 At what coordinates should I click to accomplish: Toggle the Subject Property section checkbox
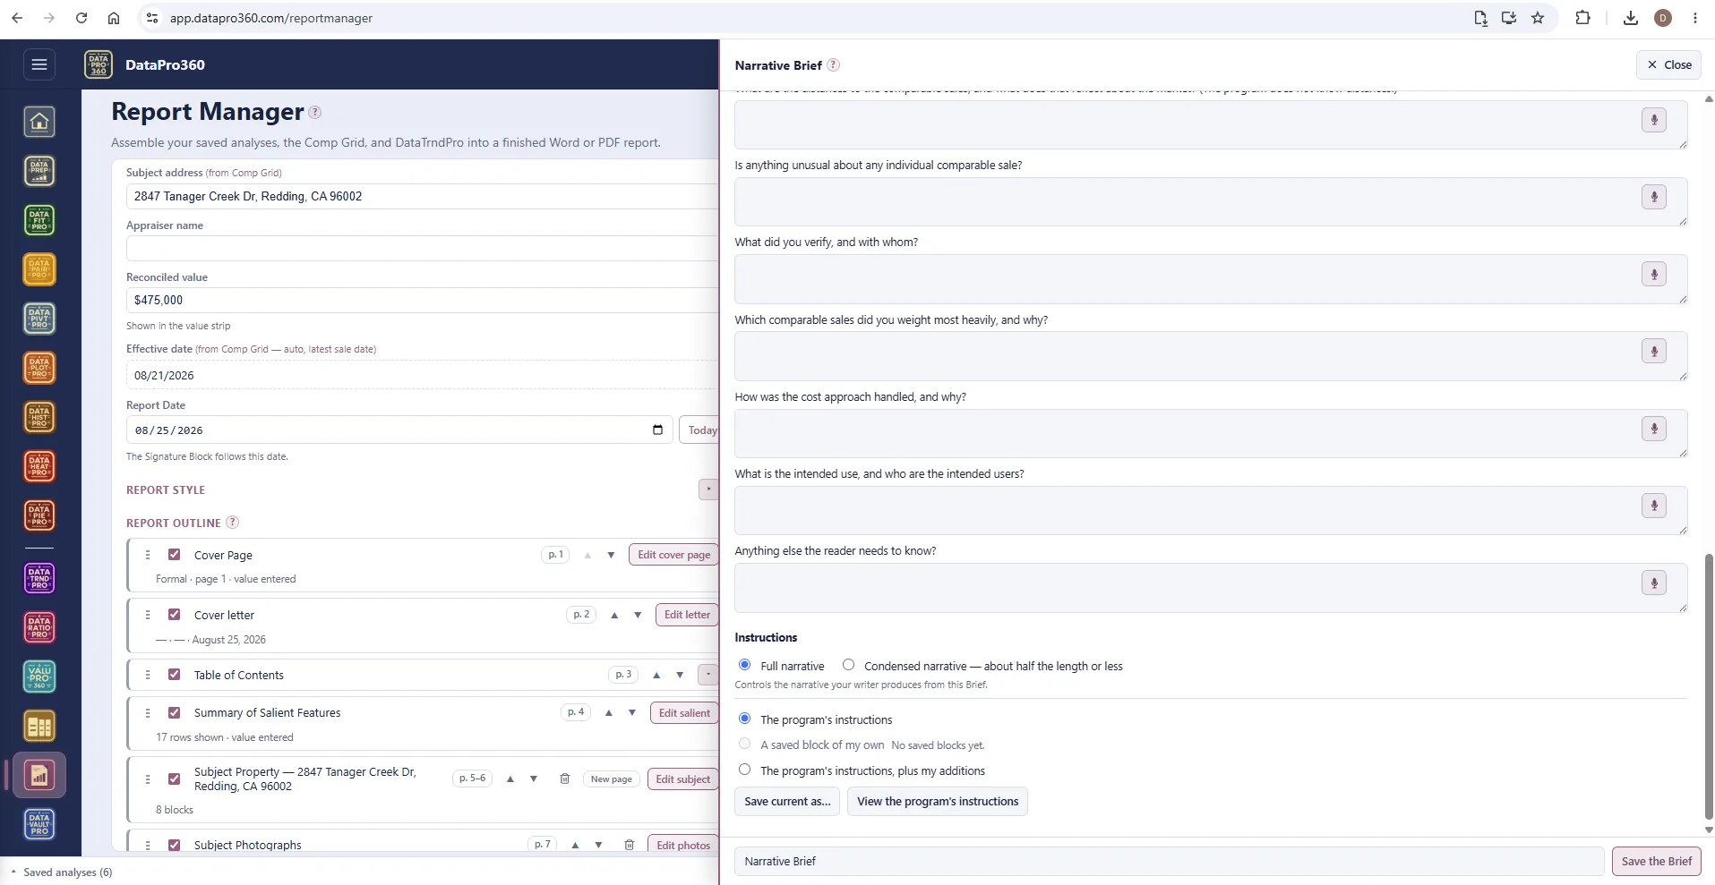(175, 779)
